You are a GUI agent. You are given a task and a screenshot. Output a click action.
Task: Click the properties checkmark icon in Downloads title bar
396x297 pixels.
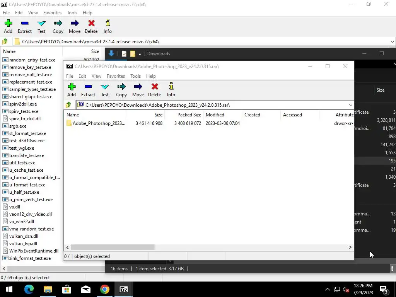(x=124, y=53)
